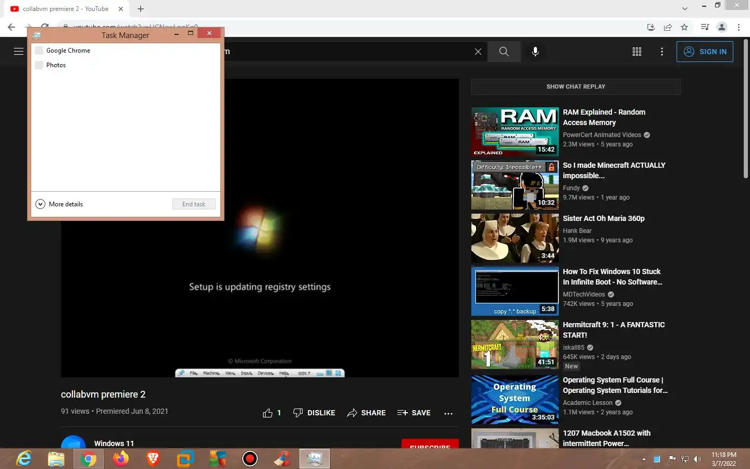Screen dimensions: 750x469
Task: Open the taskbar clock showing 11:18 PM
Action: click(724, 459)
